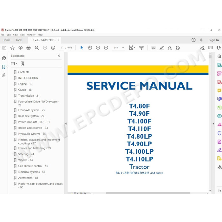Open the Help question icon
This screenshot has height=222, width=222.
click(193, 40)
